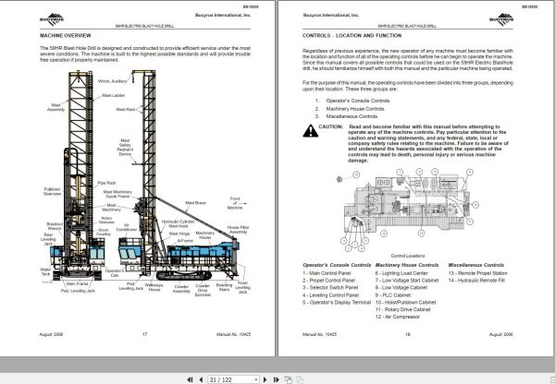Click the 'Breakout Wrench' diagram label
555x384 pixels.
[x=55, y=226]
